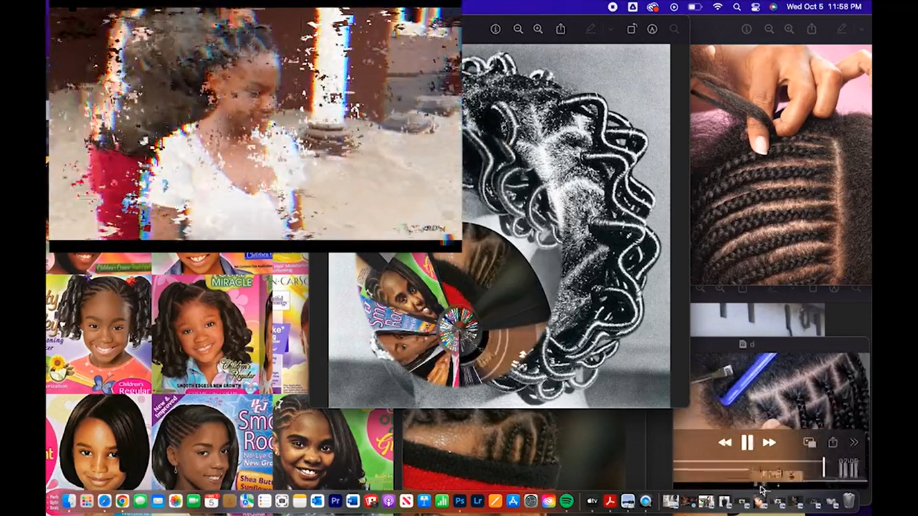
Task: Rotate the image in center Preview window
Action: click(632, 30)
